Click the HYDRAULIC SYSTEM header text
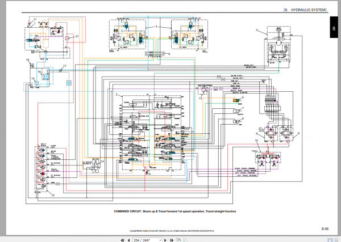 [309, 10]
